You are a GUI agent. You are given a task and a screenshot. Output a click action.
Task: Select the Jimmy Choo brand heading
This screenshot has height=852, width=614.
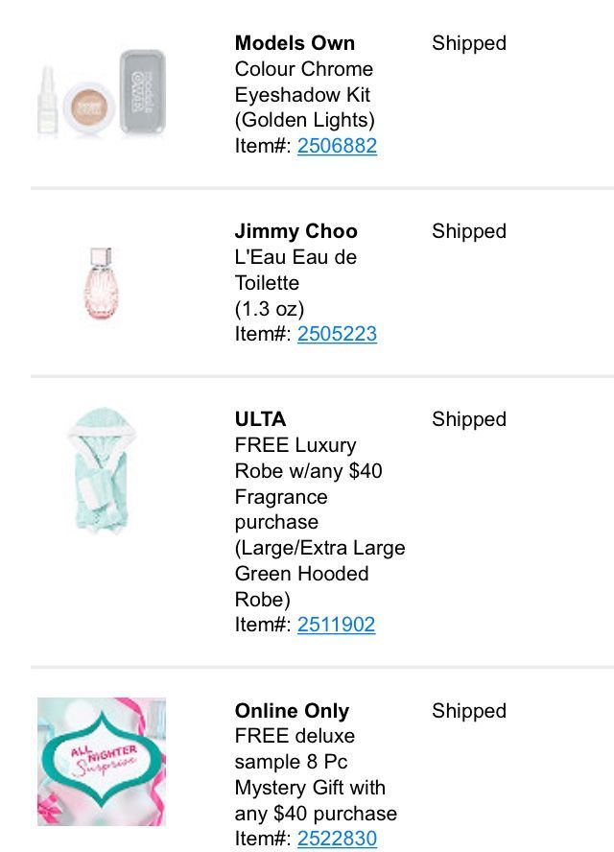295,231
